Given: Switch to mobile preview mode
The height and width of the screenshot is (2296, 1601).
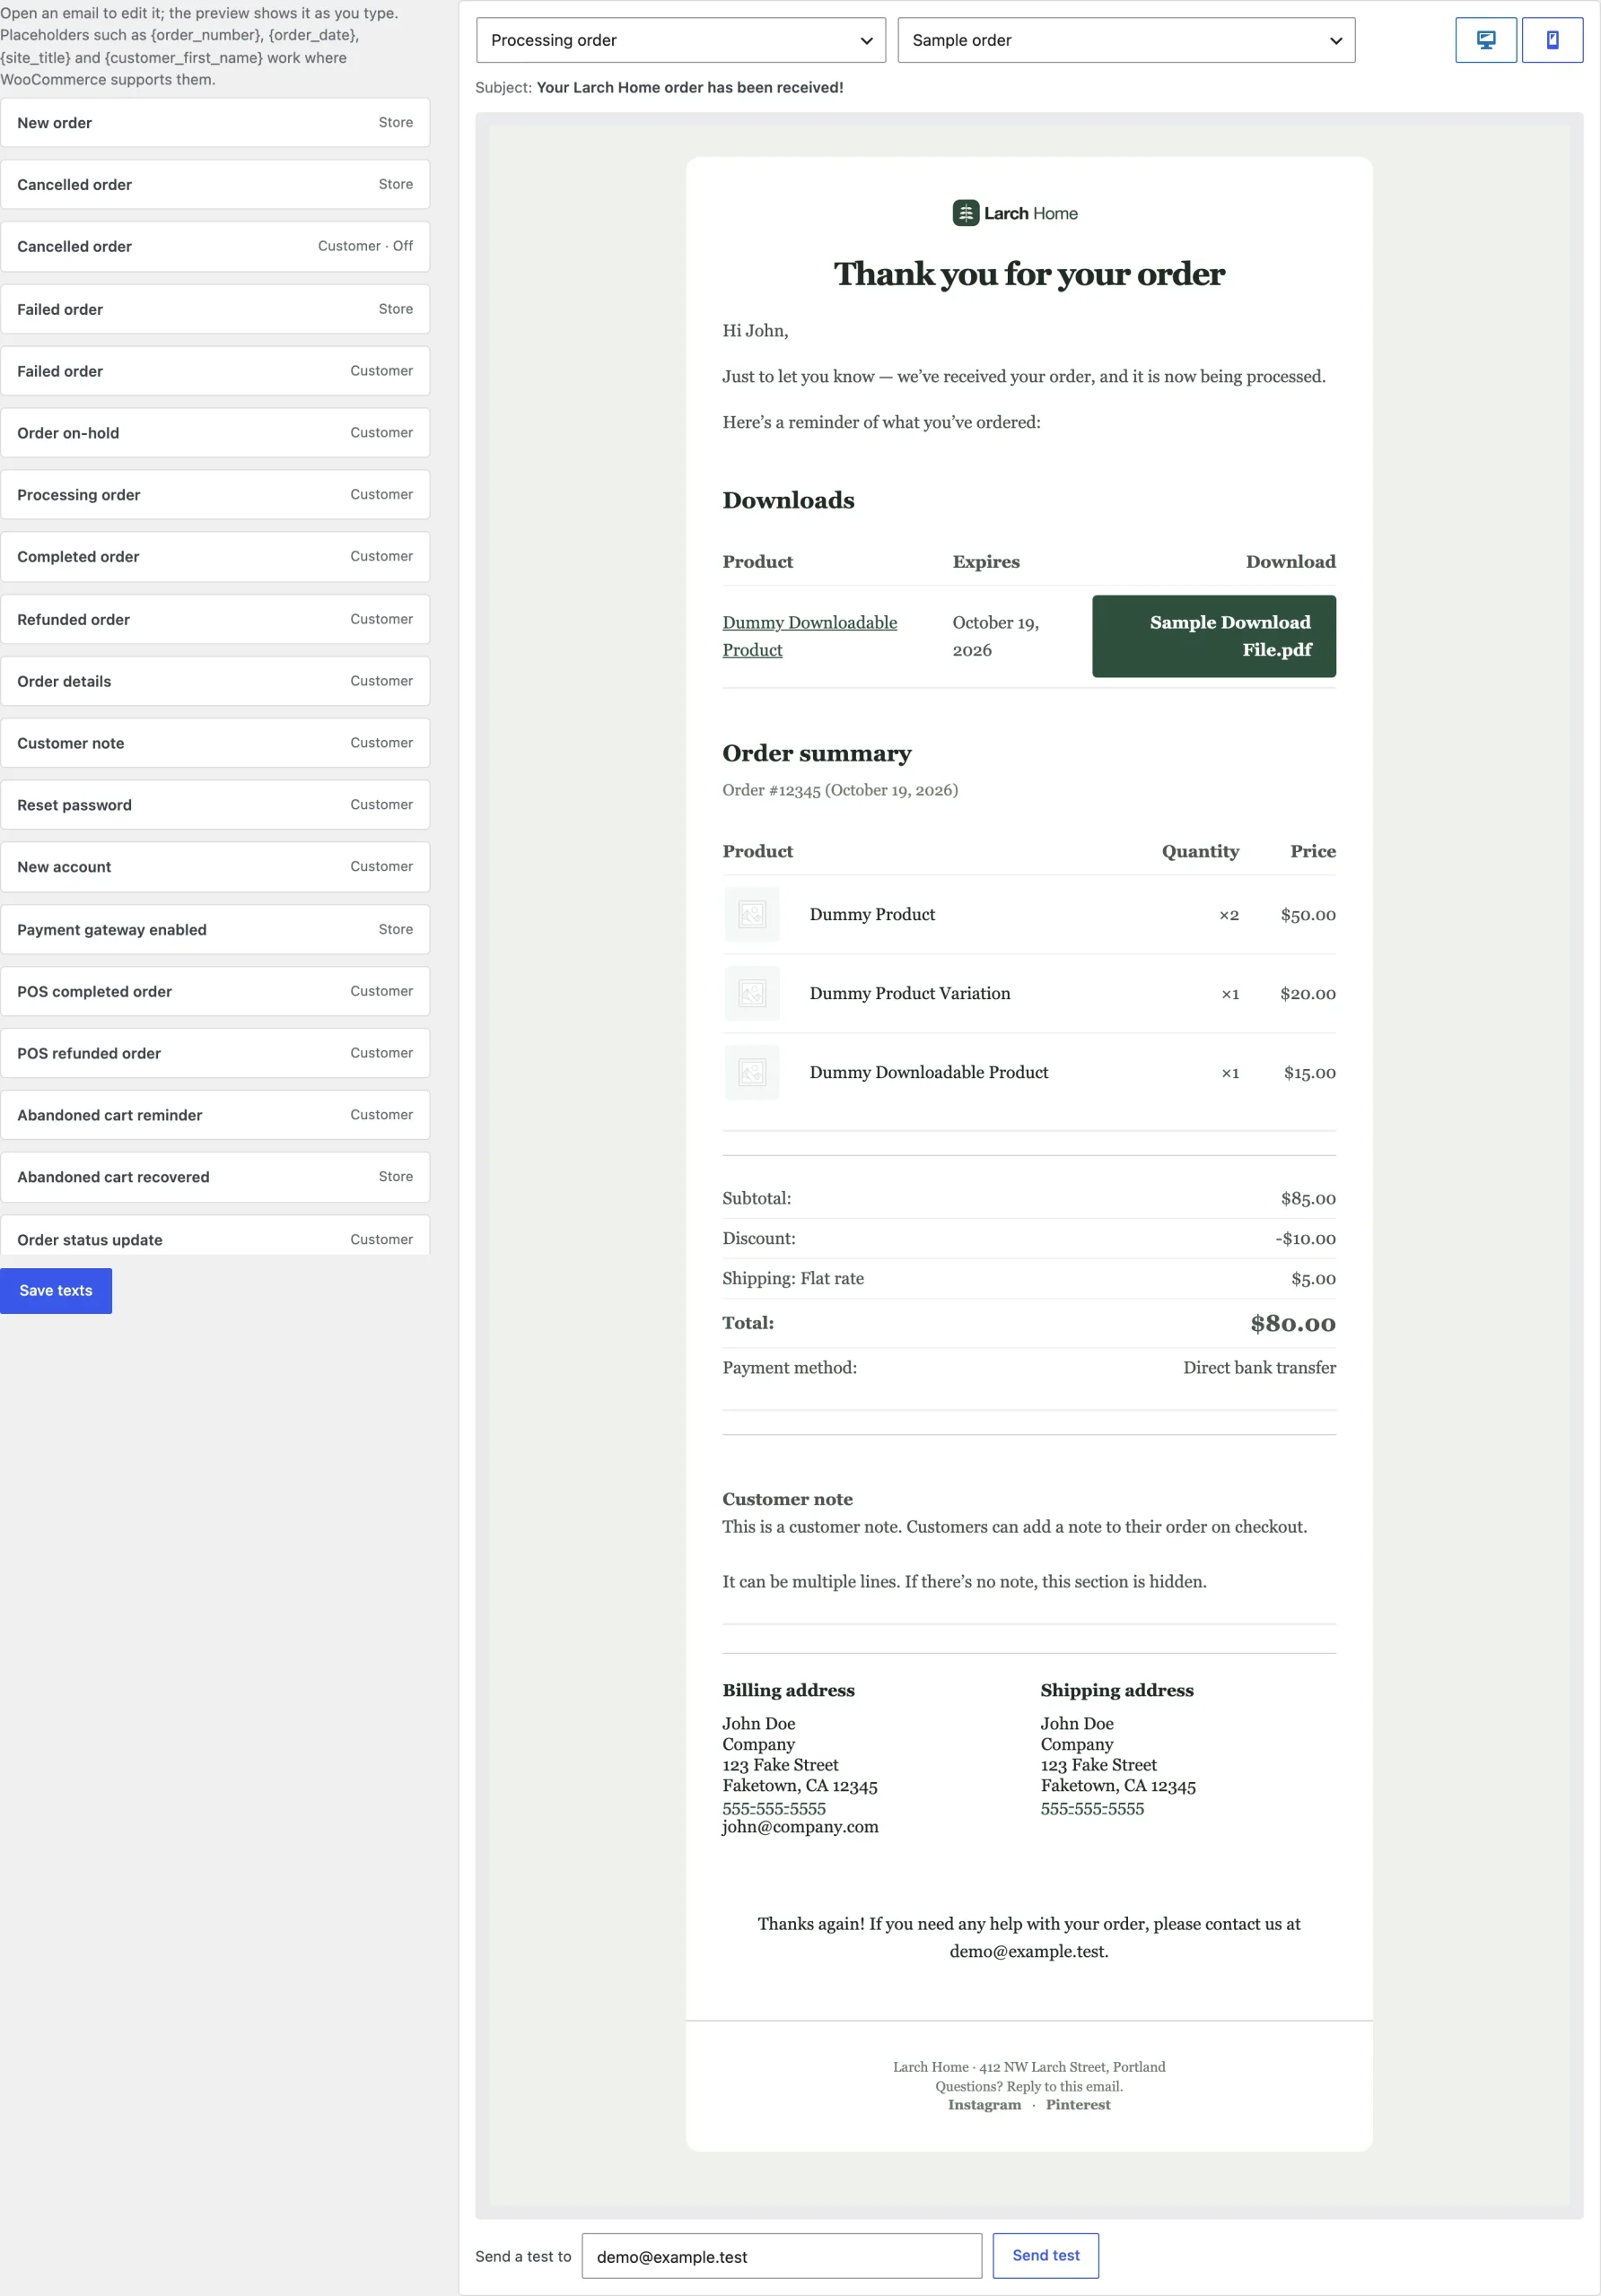Looking at the screenshot, I should (x=1552, y=40).
